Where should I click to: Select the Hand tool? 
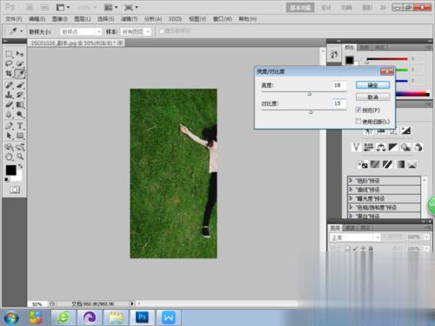(9, 156)
